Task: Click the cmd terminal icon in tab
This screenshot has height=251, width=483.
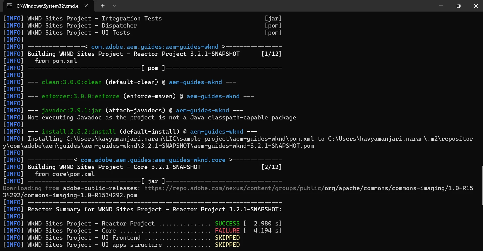Action: 10,6
